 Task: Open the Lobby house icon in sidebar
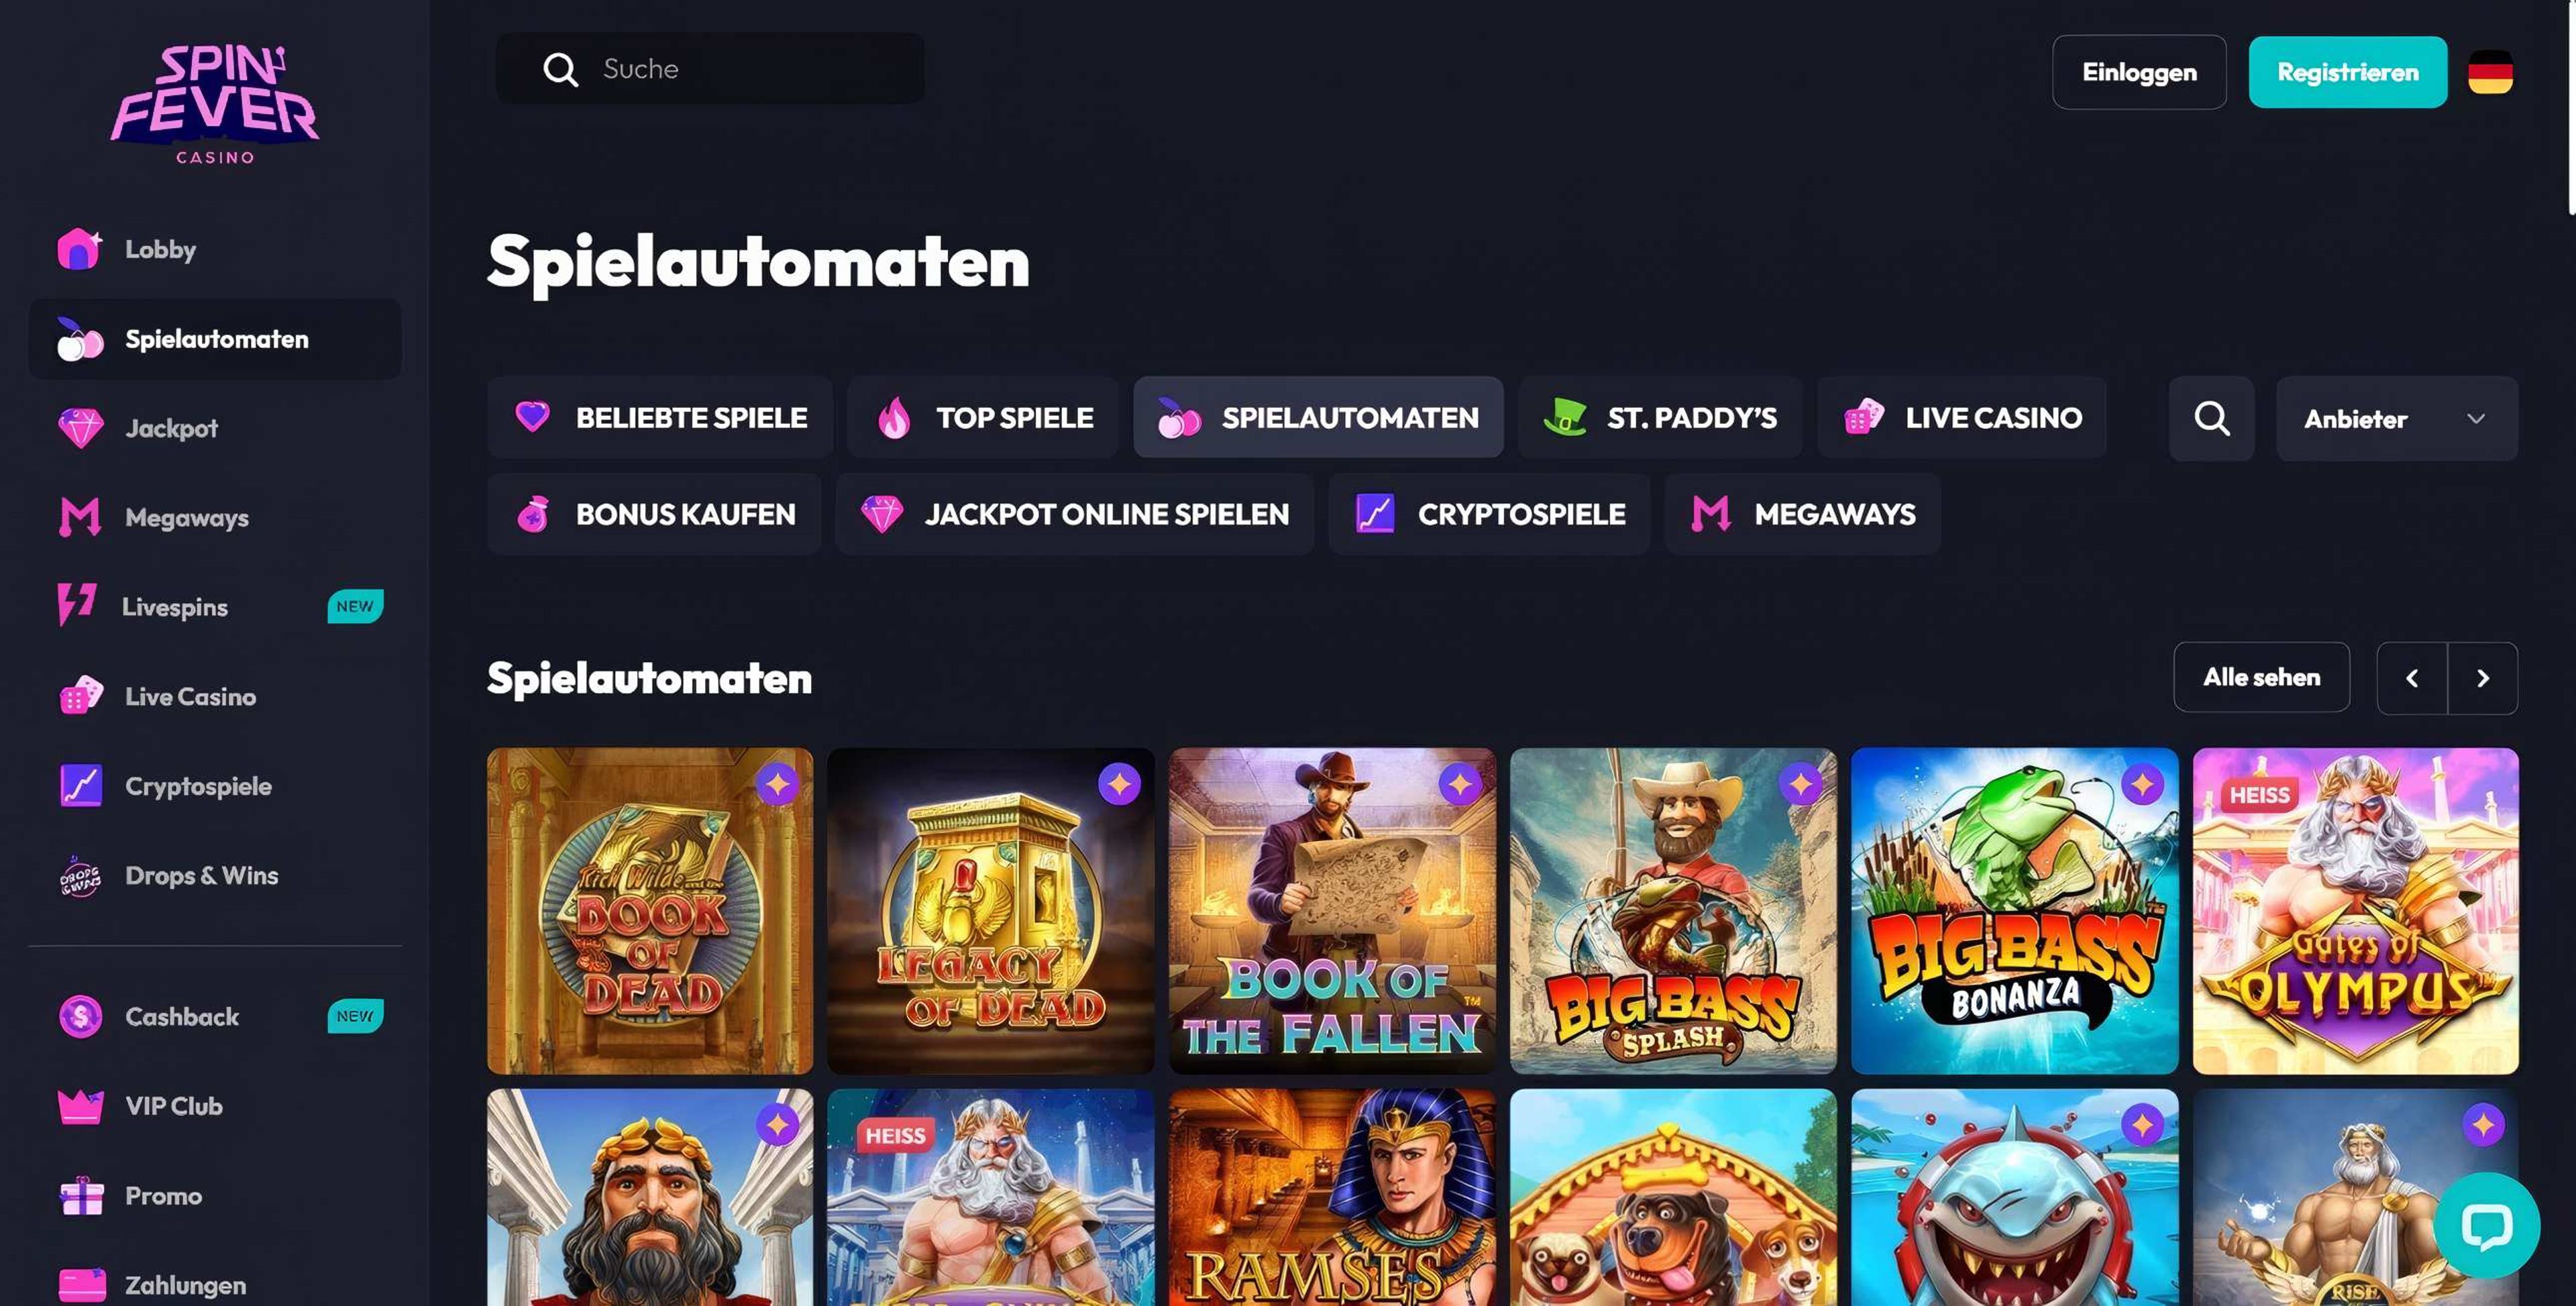79,249
